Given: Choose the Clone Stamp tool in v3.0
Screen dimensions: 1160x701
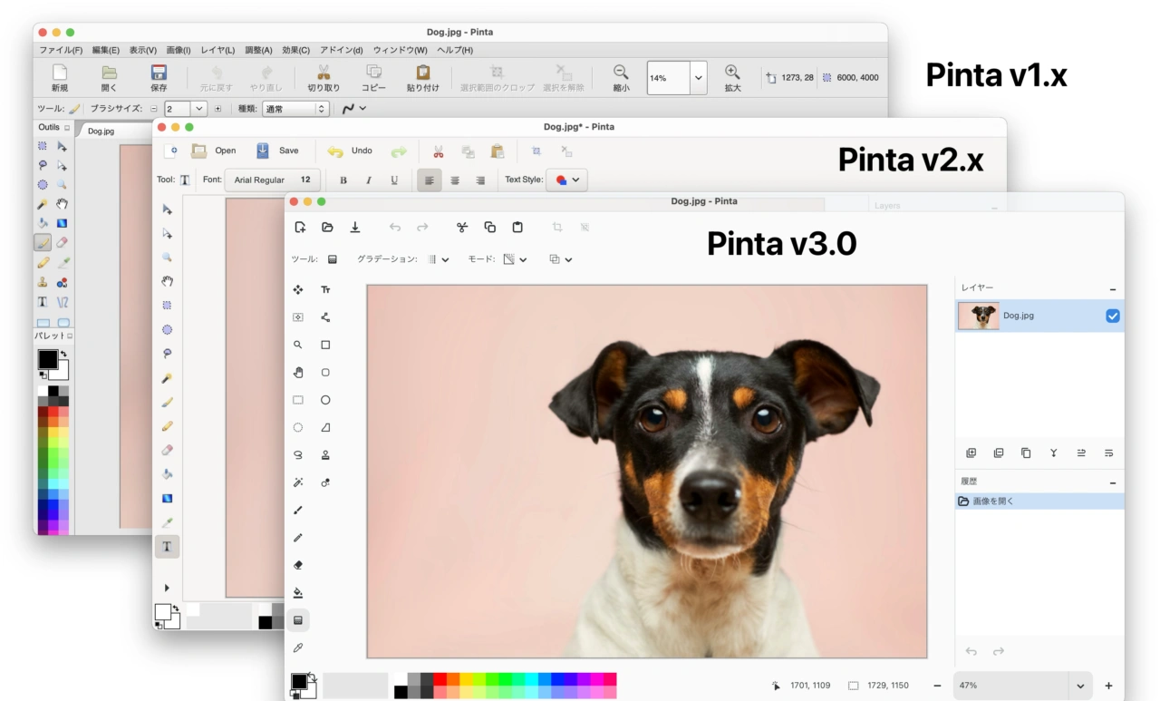Looking at the screenshot, I should point(325,455).
